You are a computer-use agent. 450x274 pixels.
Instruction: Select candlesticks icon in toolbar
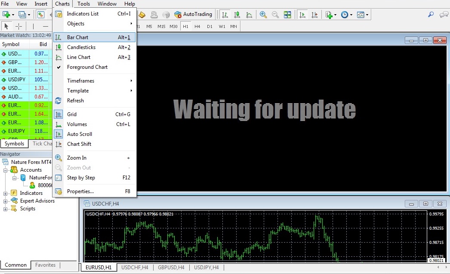pyautogui.click(x=237, y=14)
